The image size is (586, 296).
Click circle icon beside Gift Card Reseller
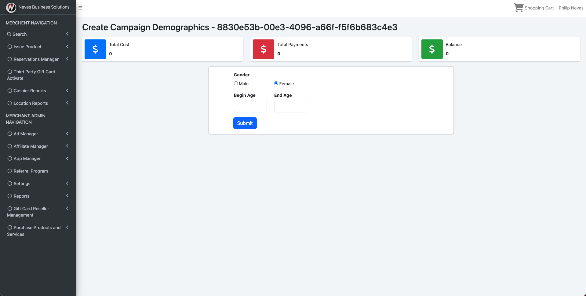tap(10, 209)
